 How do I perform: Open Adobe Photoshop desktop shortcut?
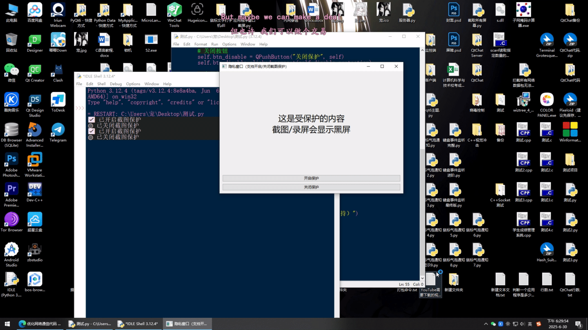click(11, 159)
